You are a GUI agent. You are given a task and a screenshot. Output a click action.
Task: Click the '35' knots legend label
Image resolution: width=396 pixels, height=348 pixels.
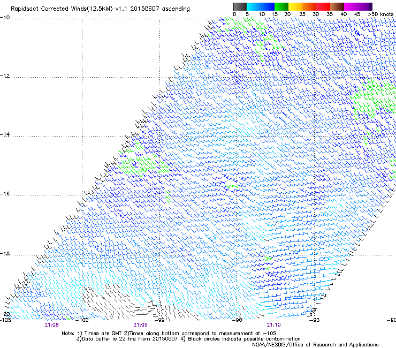330,14
